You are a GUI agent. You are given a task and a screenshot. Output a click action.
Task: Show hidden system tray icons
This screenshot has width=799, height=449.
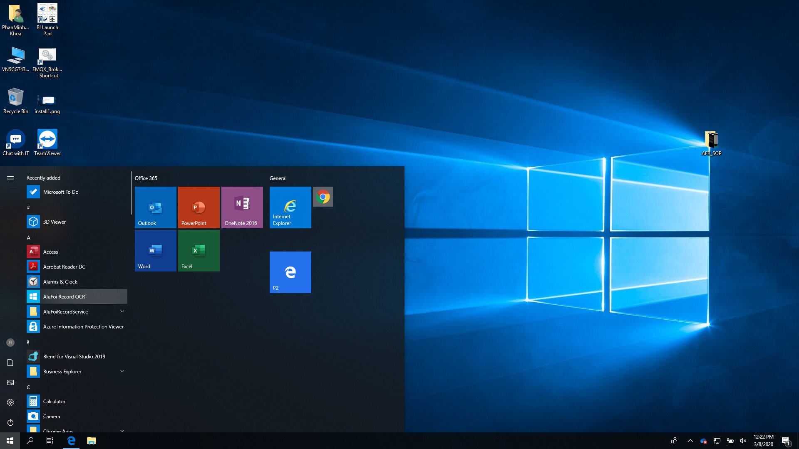click(690, 441)
